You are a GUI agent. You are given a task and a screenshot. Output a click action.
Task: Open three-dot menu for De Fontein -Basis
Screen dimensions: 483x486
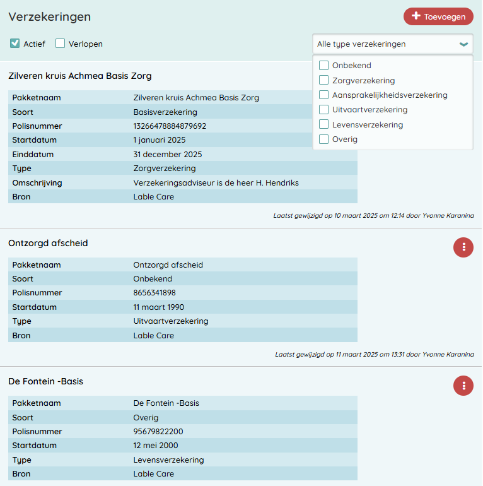(x=463, y=386)
